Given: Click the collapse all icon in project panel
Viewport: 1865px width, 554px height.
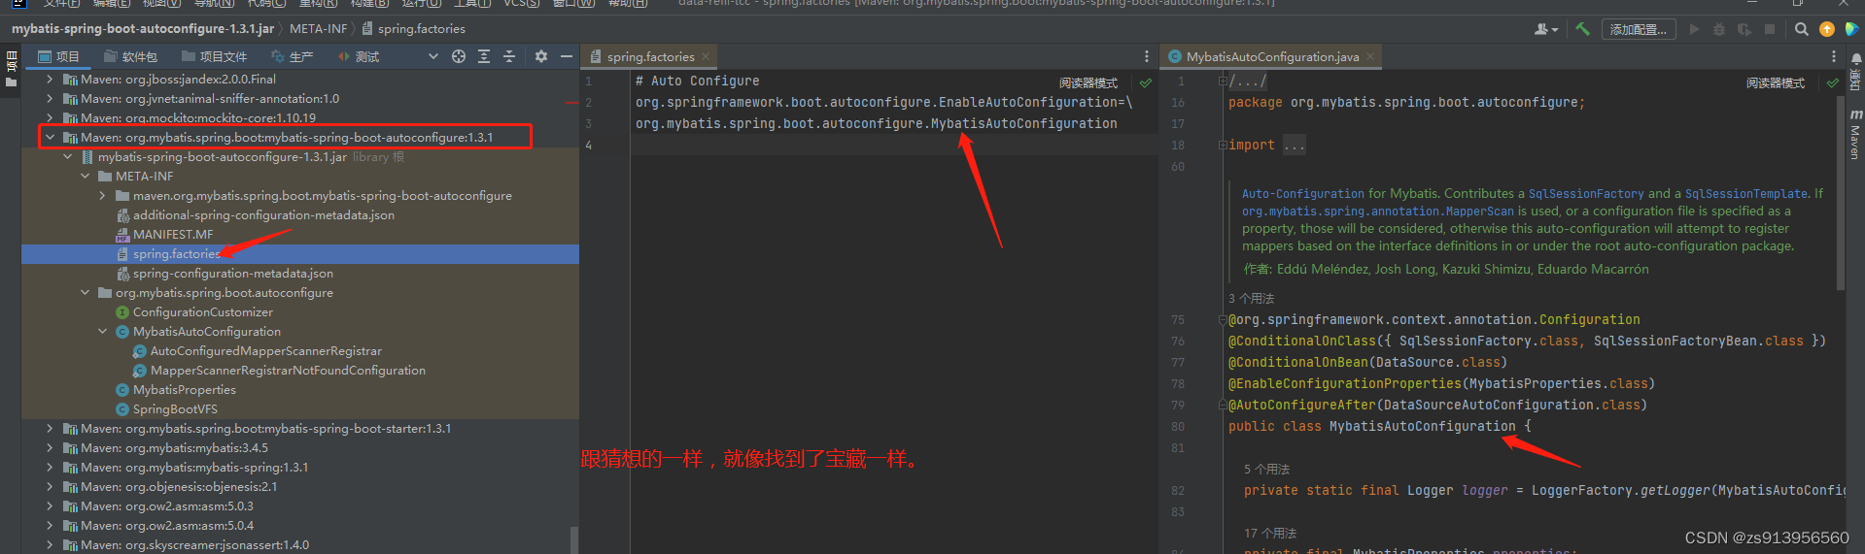Looking at the screenshot, I should click(509, 56).
